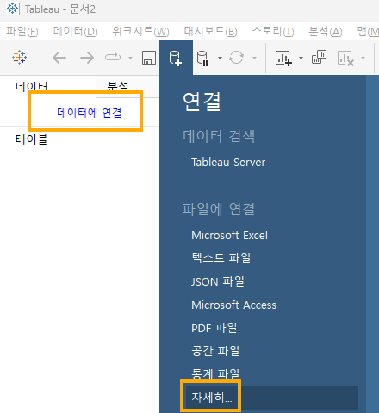The image size is (379, 413).
Task: Choose 공간 파일 connection
Action: 215,351
